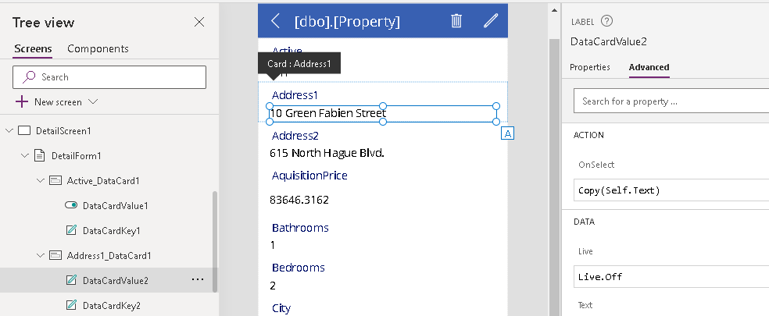769x316 pixels.
Task: Click the Search for a property field
Action: [671, 101]
